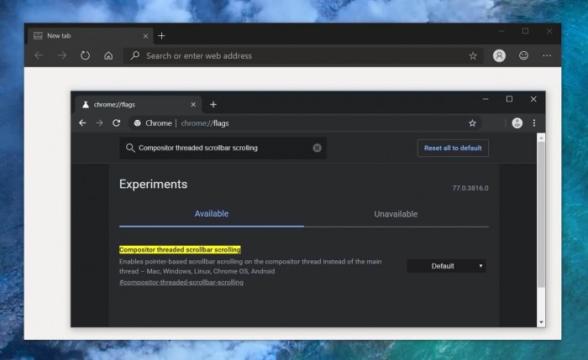Screen dimensions: 588x360
Task: Open Edge's three-dot settings menu
Action: [547, 55]
